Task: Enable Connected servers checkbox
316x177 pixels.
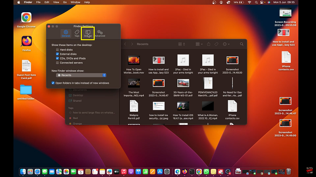Action: coord(57,63)
